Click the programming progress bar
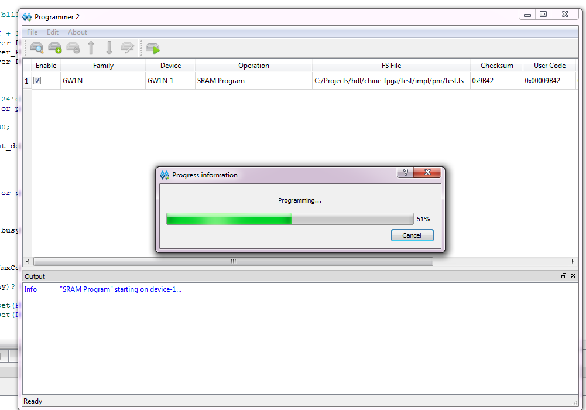The height and width of the screenshot is (410, 586). [290, 219]
